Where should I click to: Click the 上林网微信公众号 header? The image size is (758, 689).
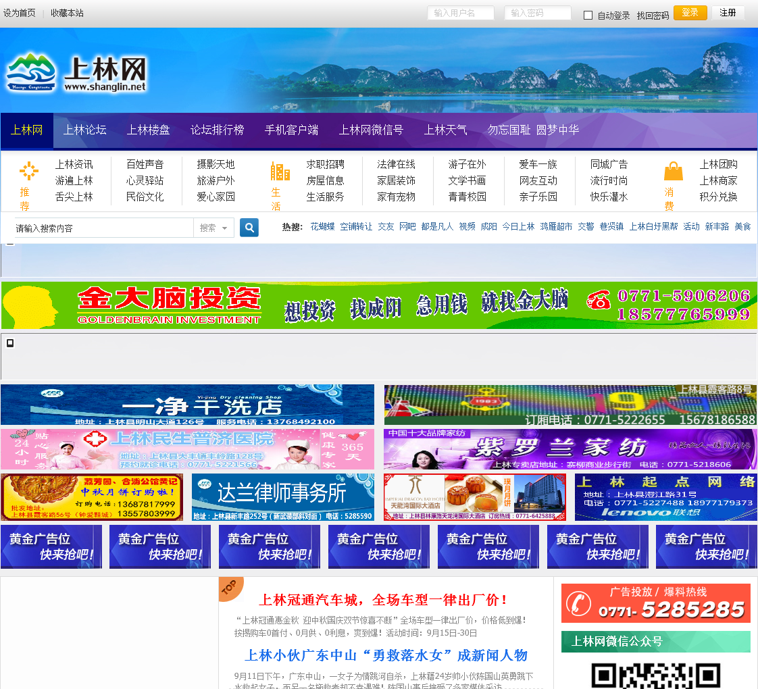655,642
